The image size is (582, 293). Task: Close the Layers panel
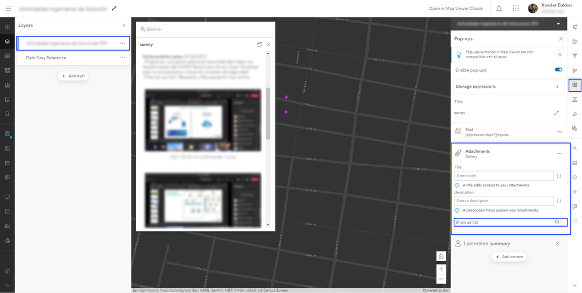[124, 26]
